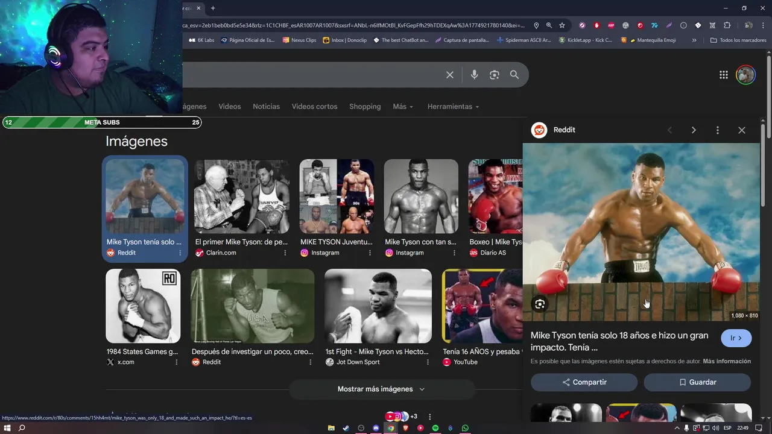Switch to the Videos tab
Screen dimensions: 772x434
pos(230,107)
